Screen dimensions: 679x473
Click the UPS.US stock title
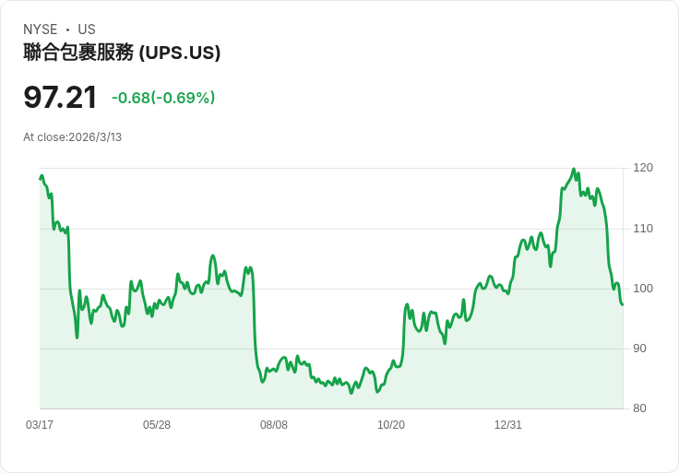point(122,53)
